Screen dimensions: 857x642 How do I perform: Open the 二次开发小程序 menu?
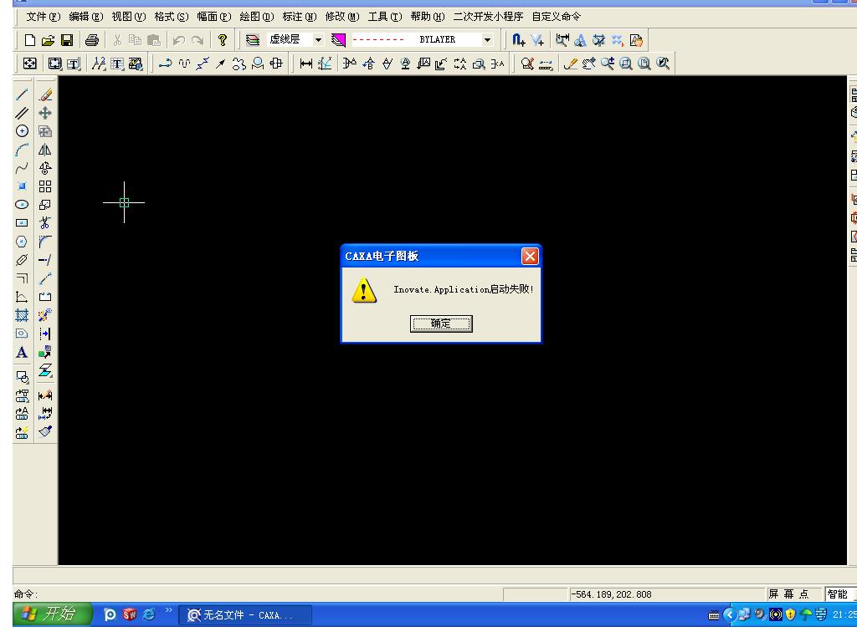pyautogui.click(x=488, y=17)
